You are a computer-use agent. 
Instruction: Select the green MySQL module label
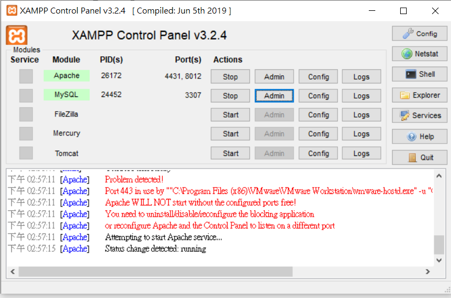pos(67,94)
